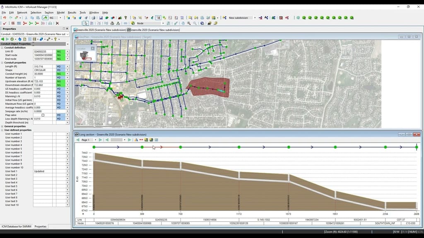Screen dimensions: 424x238
Task: Click the highlighted pen edit-mode icon
Action: pyautogui.click(x=45, y=18)
